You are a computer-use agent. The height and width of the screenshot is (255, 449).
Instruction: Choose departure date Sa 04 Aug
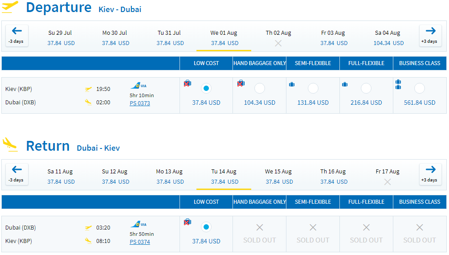coord(388,38)
